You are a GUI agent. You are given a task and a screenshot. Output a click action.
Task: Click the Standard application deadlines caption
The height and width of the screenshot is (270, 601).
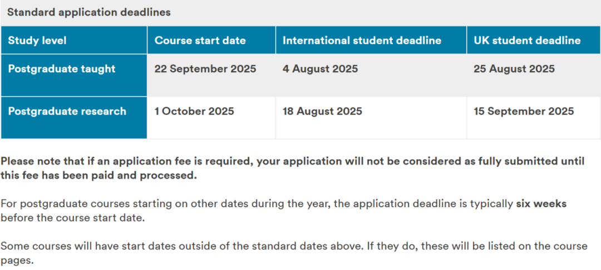point(89,12)
